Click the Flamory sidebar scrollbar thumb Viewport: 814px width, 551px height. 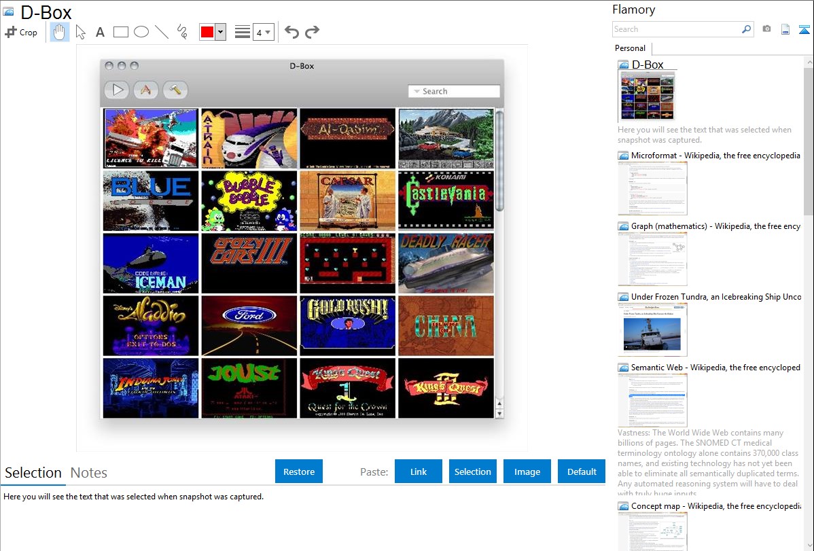(809, 140)
